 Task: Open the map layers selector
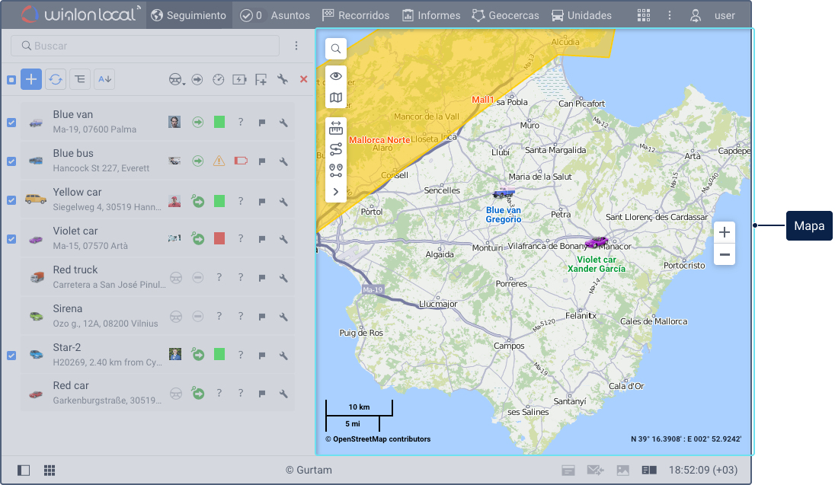point(336,97)
